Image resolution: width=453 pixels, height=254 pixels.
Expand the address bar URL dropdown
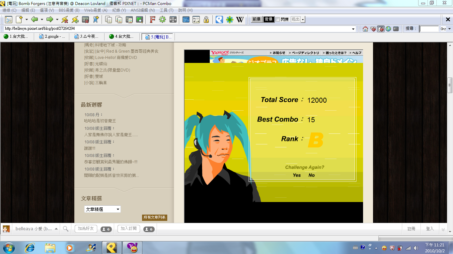[353, 29]
